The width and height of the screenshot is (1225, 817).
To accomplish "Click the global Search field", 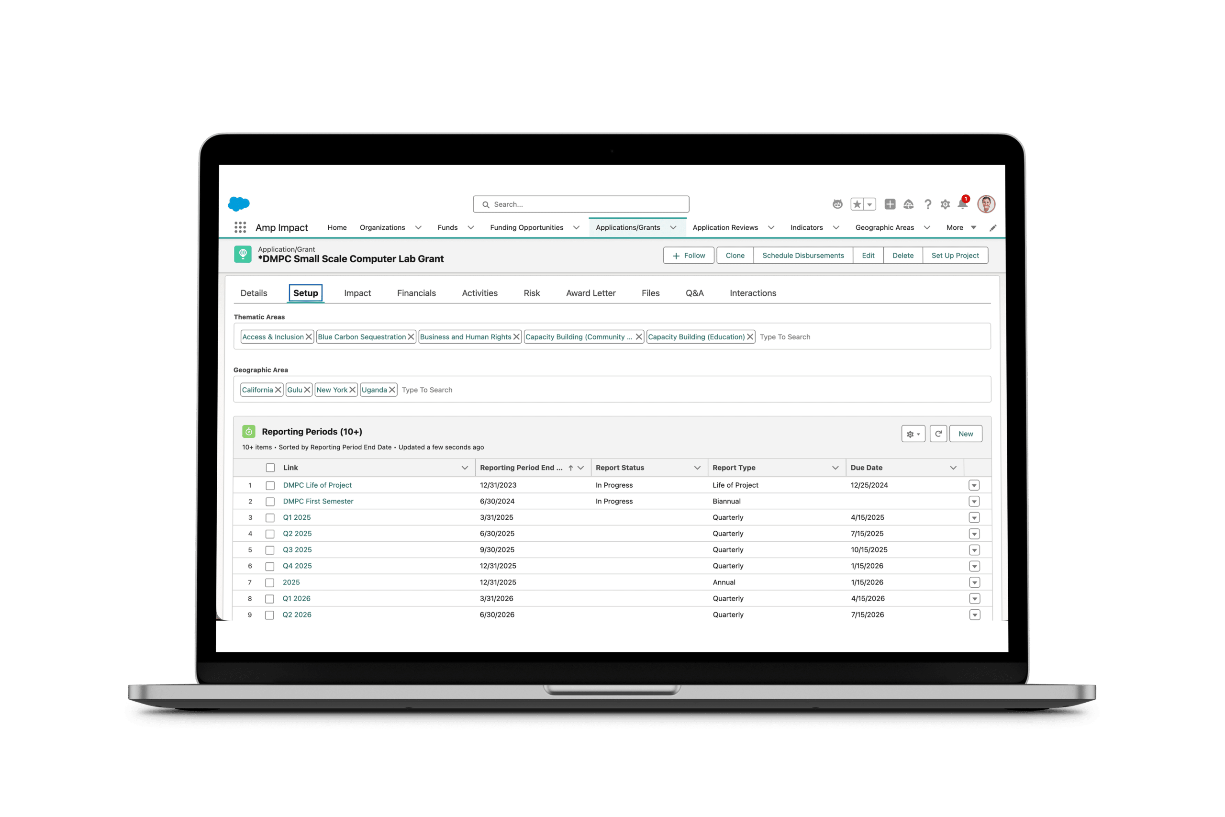I will (581, 204).
